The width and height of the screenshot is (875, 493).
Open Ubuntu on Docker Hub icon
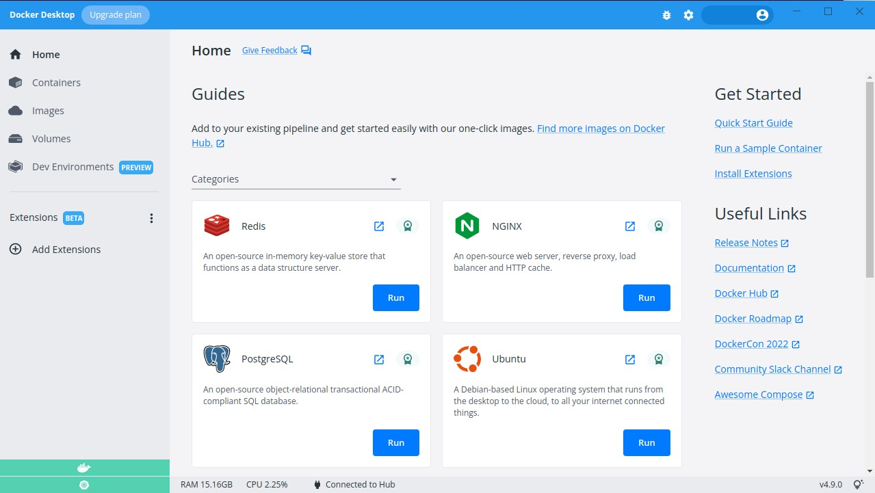pos(630,359)
